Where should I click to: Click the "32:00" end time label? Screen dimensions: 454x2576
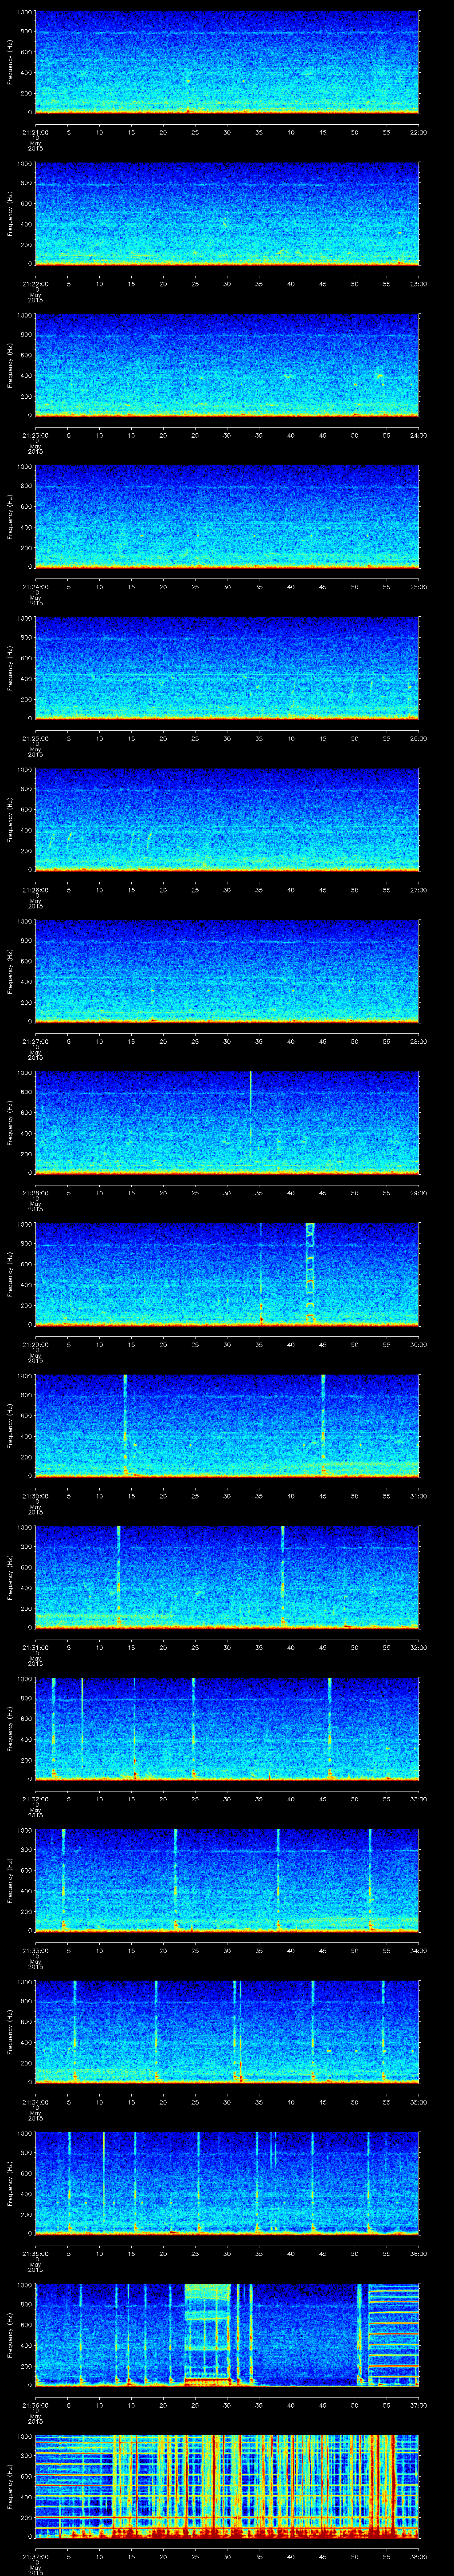pyautogui.click(x=419, y=1647)
